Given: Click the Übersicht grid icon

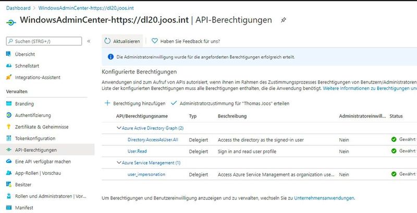Looking at the screenshot, I should (9, 54).
